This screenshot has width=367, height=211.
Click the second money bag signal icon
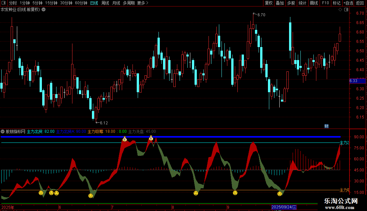coord(151,138)
